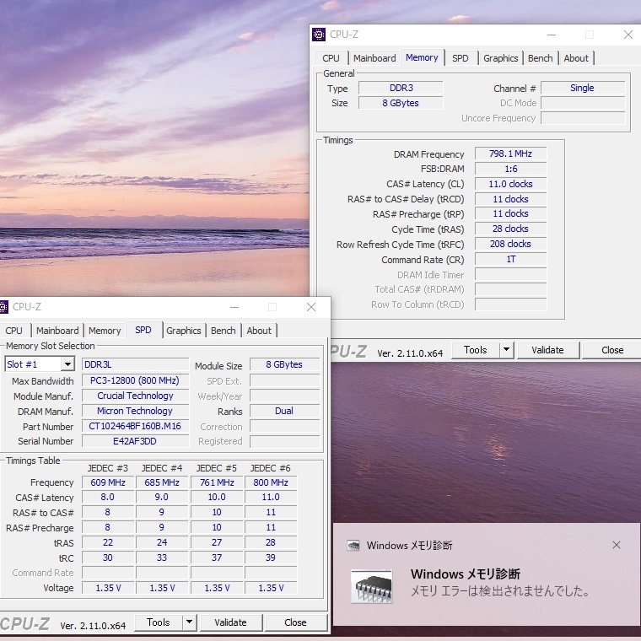
Task: Click the memory chip image in the notification
Action: coord(372,585)
